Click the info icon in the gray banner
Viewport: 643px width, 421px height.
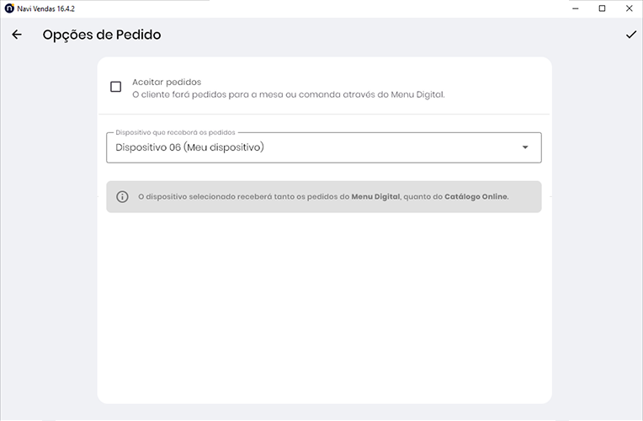pyautogui.click(x=122, y=197)
